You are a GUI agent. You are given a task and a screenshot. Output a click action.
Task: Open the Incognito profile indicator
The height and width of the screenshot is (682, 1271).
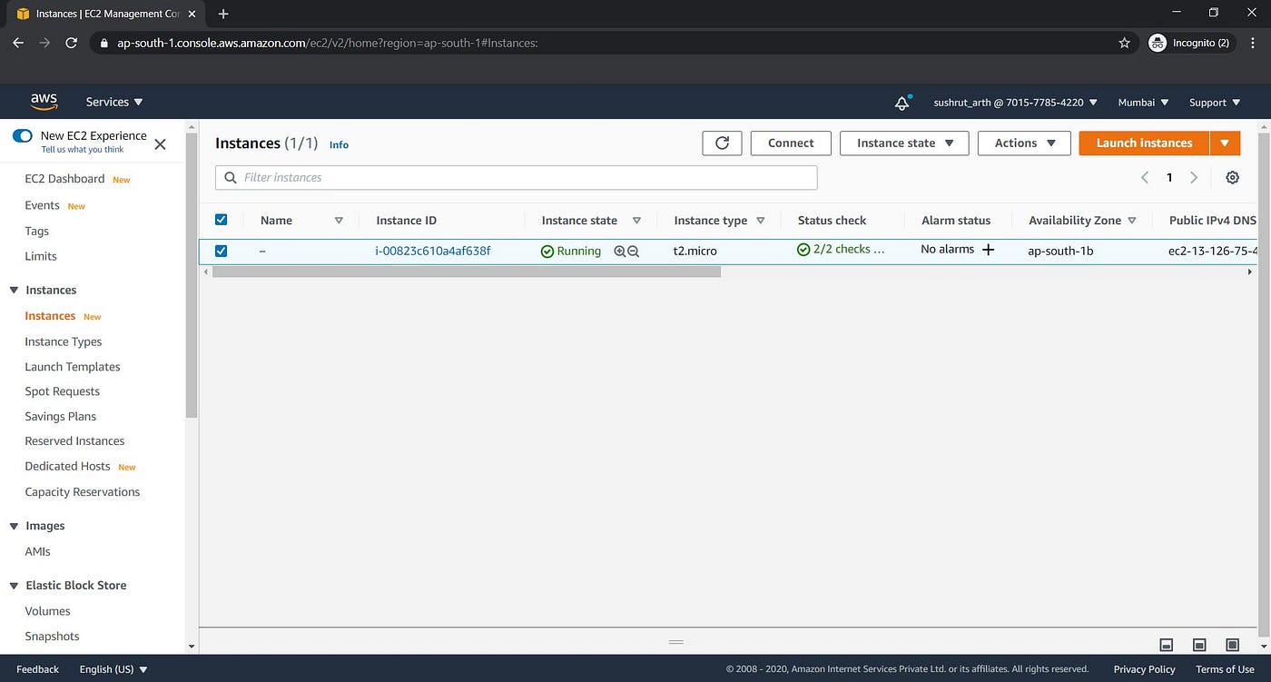point(1189,43)
